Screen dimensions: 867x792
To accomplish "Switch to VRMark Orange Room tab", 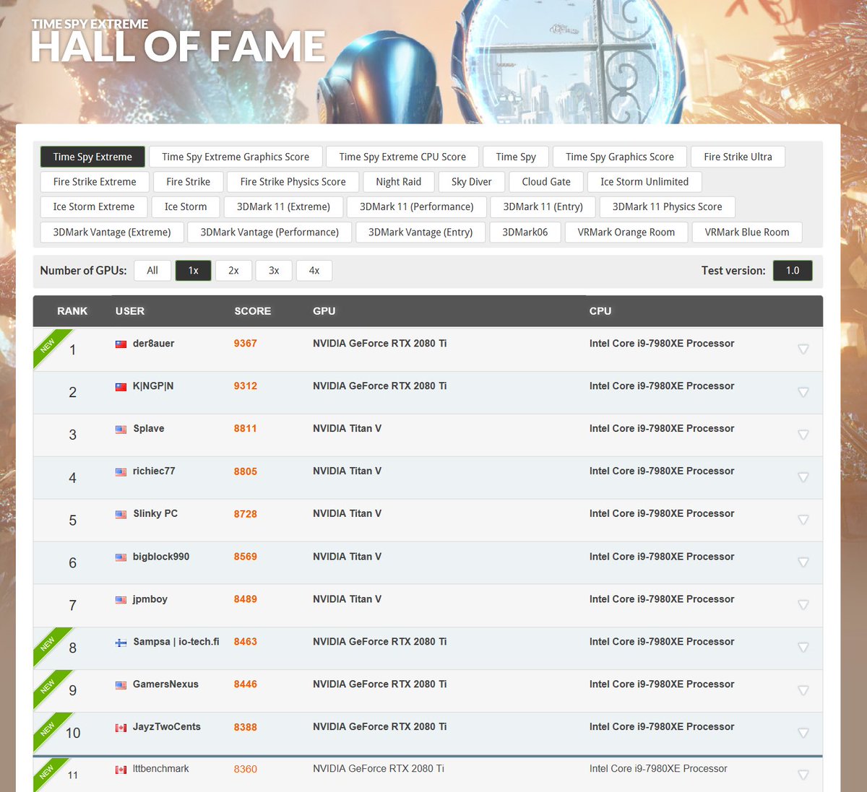I will coord(626,232).
